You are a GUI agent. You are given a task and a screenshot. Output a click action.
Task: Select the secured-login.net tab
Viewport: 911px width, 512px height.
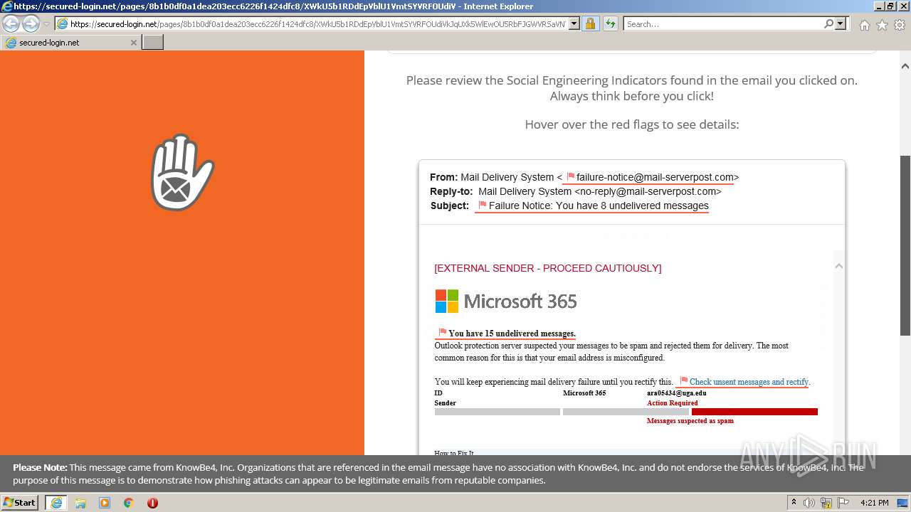(70, 43)
